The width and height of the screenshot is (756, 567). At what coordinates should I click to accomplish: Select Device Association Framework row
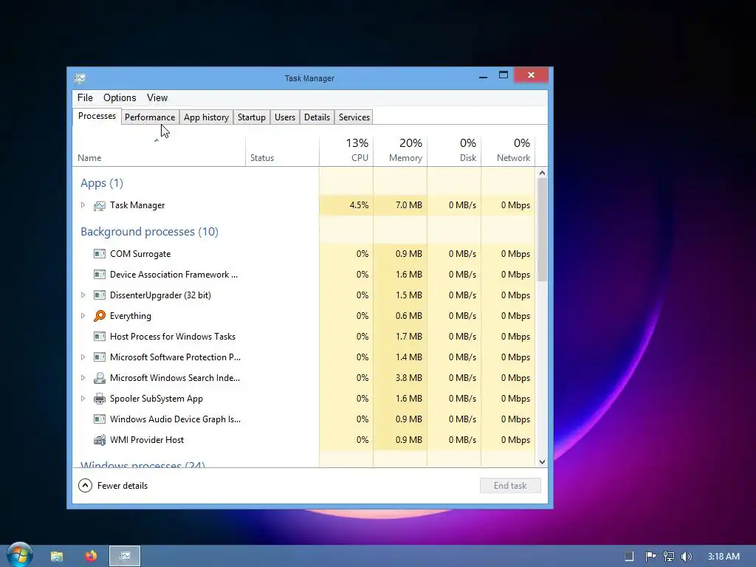coord(303,275)
